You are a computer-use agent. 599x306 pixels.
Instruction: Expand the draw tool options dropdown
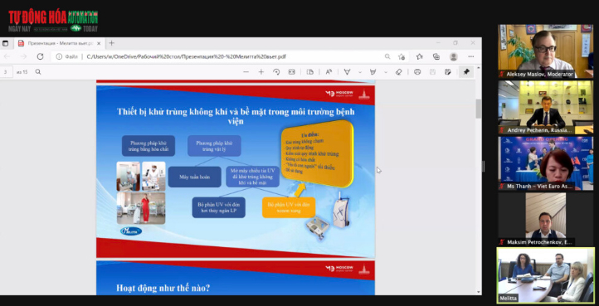[x=360, y=72]
